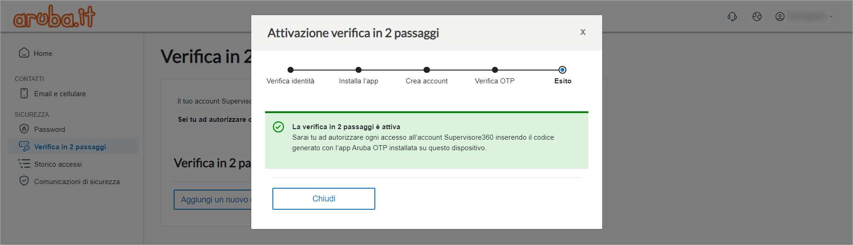Click the Home icon in sidebar
This screenshot has height=245, width=853.
click(x=24, y=53)
